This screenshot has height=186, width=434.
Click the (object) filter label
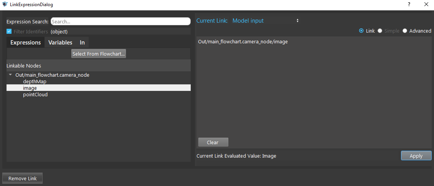(59, 31)
